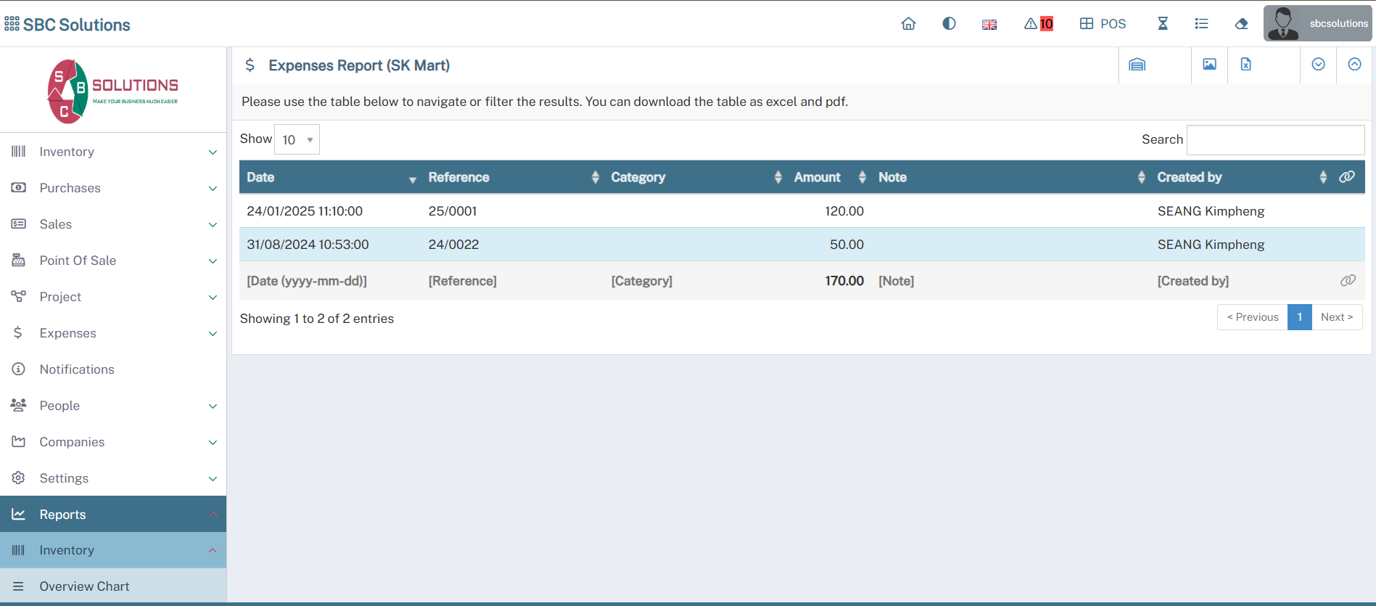1376x606 pixels.
Task: Open the alerts warning icon with 10
Action: coord(1038,24)
